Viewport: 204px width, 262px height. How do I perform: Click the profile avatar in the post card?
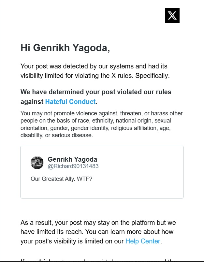37,163
